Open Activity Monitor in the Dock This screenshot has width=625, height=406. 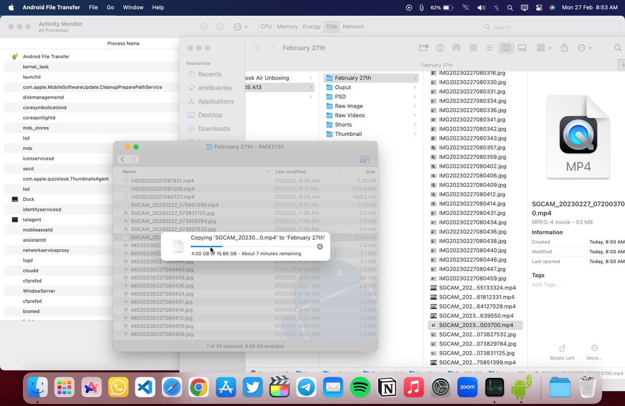[494, 387]
